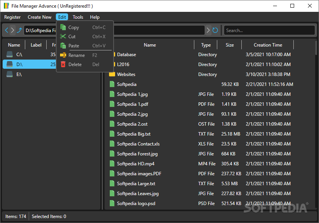Image resolution: width=319 pixels, height=223 pixels.
Task: Click the 25.18 MB size cell
Action: (231, 134)
